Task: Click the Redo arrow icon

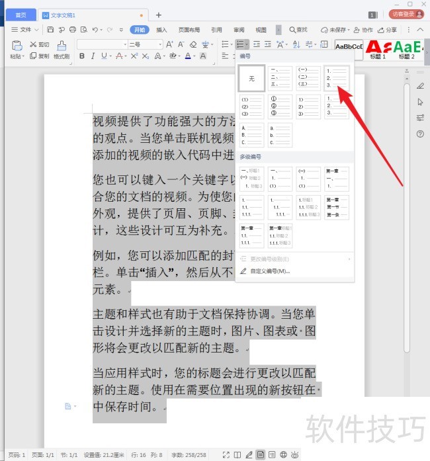Action: pyautogui.click(x=110, y=29)
